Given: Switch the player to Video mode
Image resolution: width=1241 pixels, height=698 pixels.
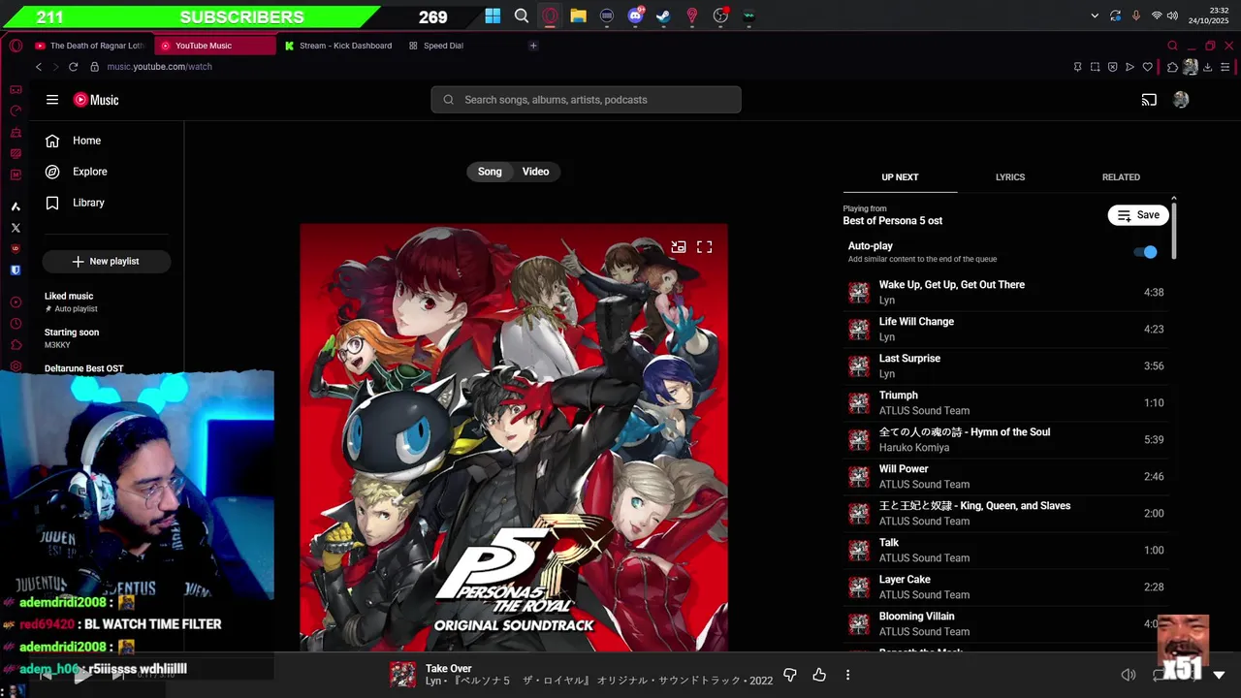Looking at the screenshot, I should click(535, 172).
